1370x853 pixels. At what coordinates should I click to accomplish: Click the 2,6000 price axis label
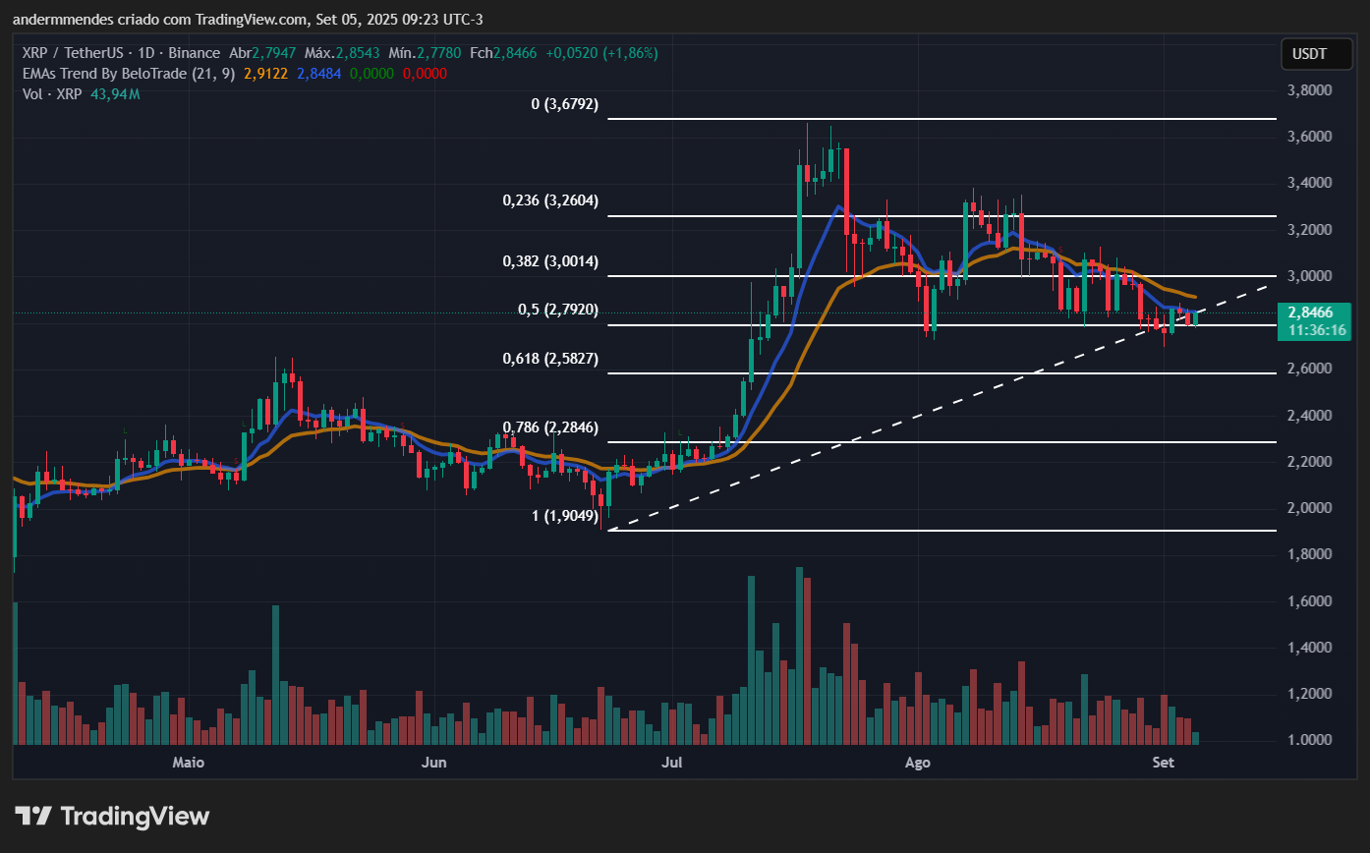tap(1310, 369)
